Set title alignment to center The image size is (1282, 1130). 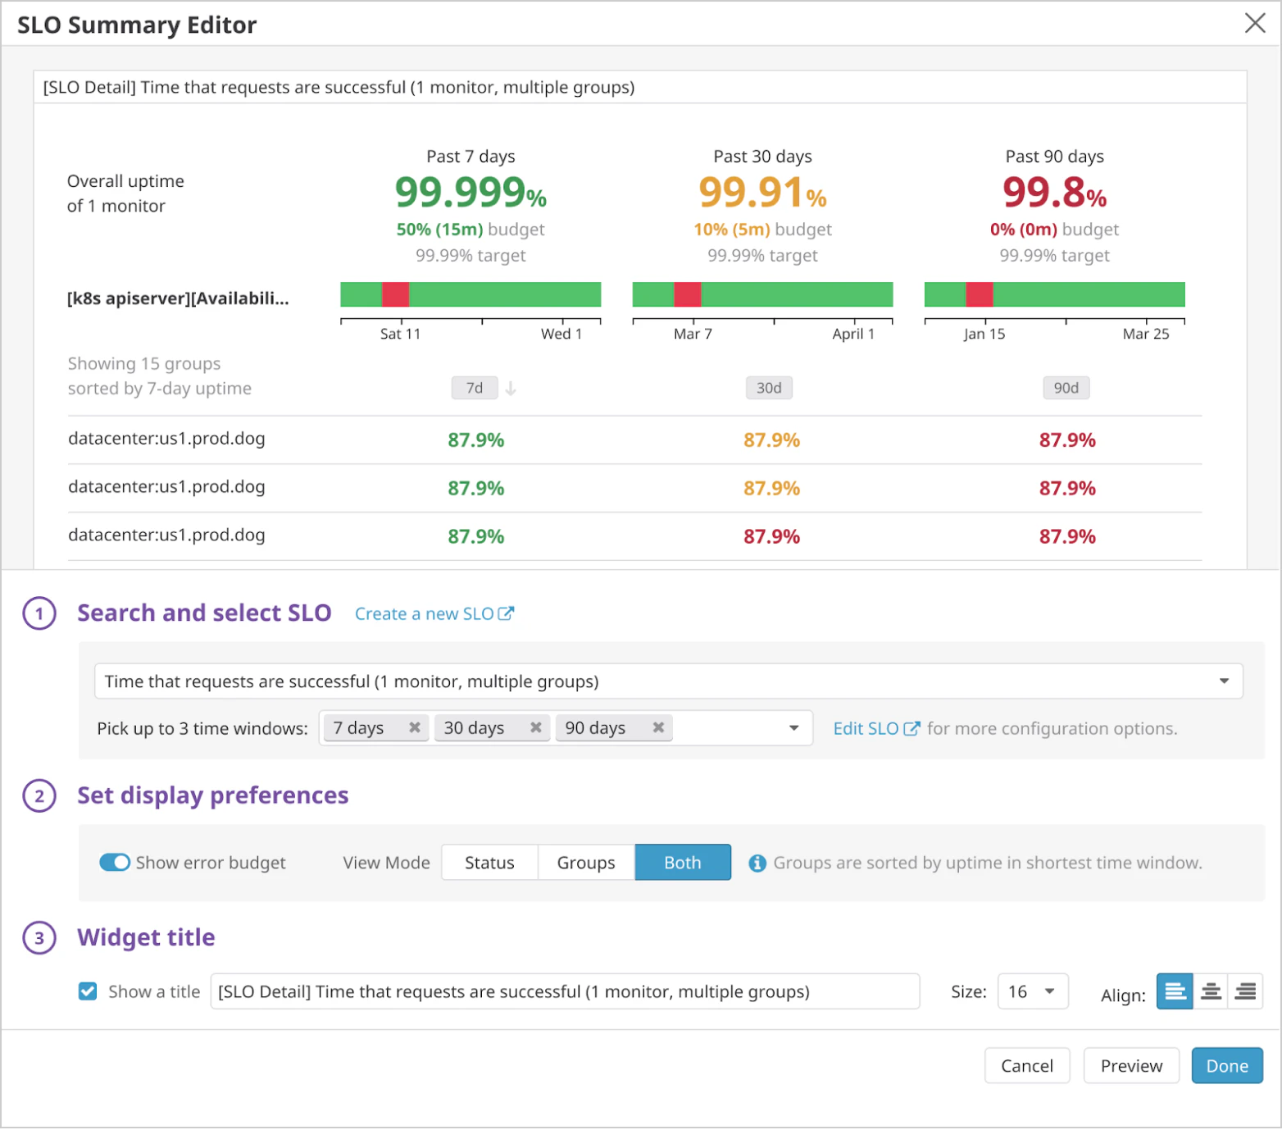1210,992
